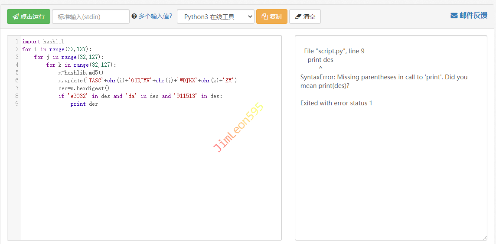
Task: Click the m.update code line
Action: click(x=147, y=81)
